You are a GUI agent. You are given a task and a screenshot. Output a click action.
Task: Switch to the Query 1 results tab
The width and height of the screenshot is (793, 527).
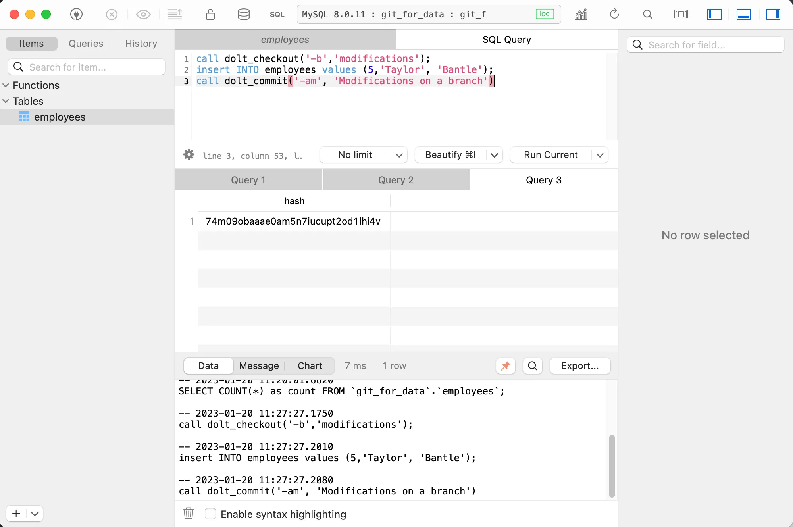click(248, 180)
